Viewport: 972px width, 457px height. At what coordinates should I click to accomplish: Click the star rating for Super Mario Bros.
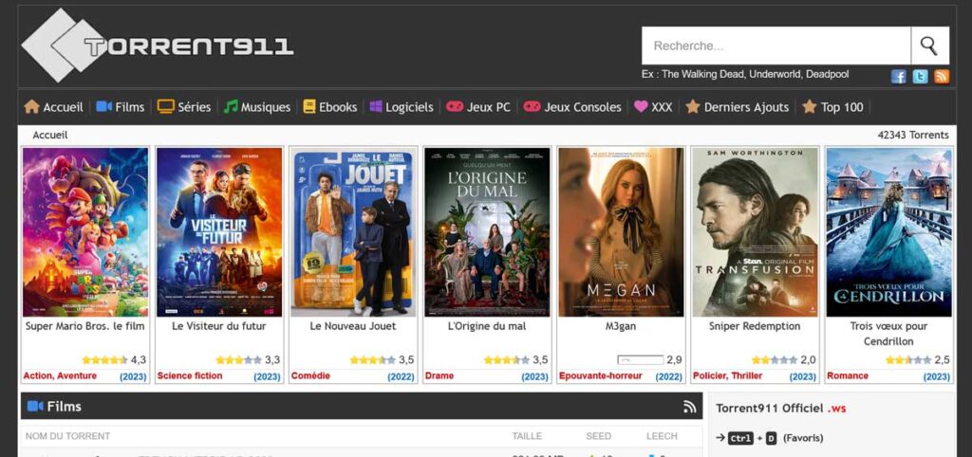104,359
